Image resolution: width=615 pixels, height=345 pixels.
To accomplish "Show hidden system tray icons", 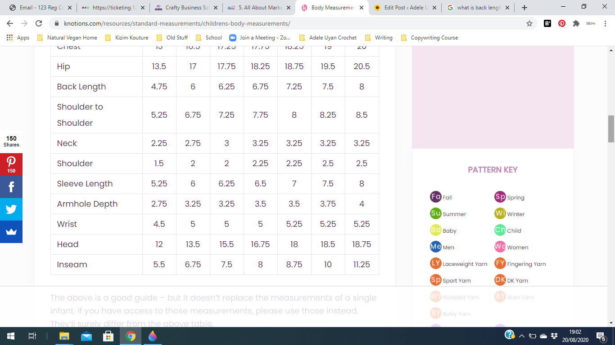I will [x=522, y=336].
